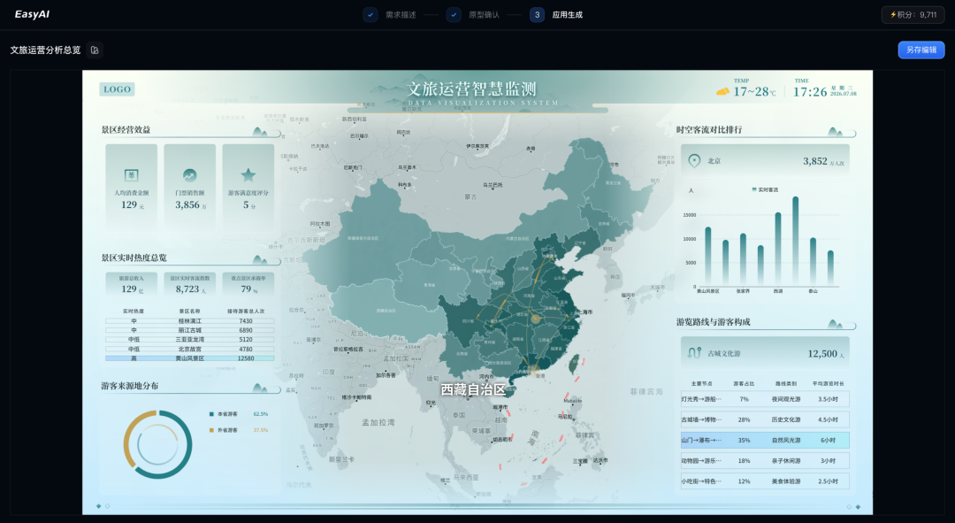
Task: Open the 积分 9,711 points button
Action: click(x=913, y=15)
